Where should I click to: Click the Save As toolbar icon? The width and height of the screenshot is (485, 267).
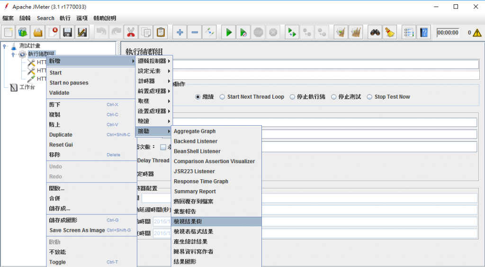click(x=82, y=32)
